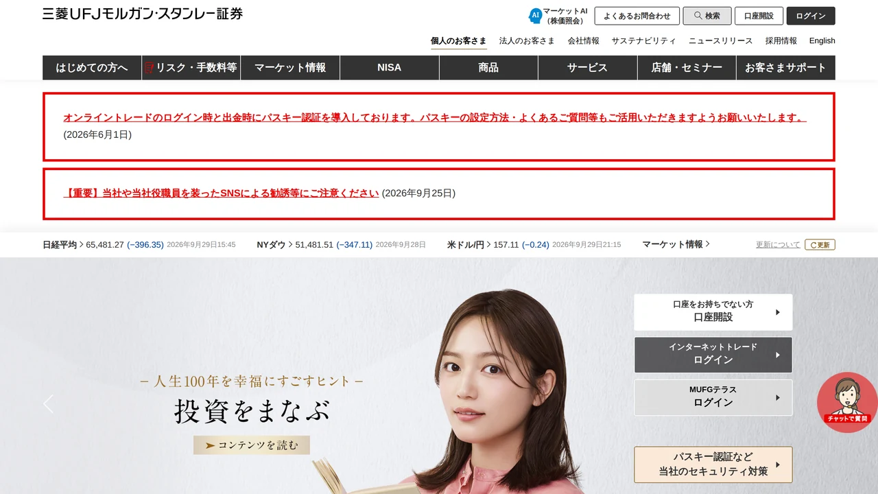Click the インターネットトレード ログイン card
The image size is (878, 494).
click(713, 355)
